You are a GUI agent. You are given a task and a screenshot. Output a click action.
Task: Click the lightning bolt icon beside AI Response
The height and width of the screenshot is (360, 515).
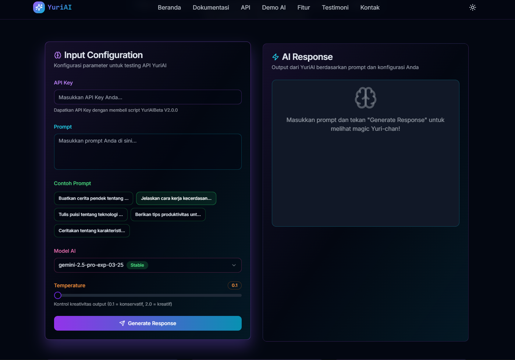click(276, 57)
